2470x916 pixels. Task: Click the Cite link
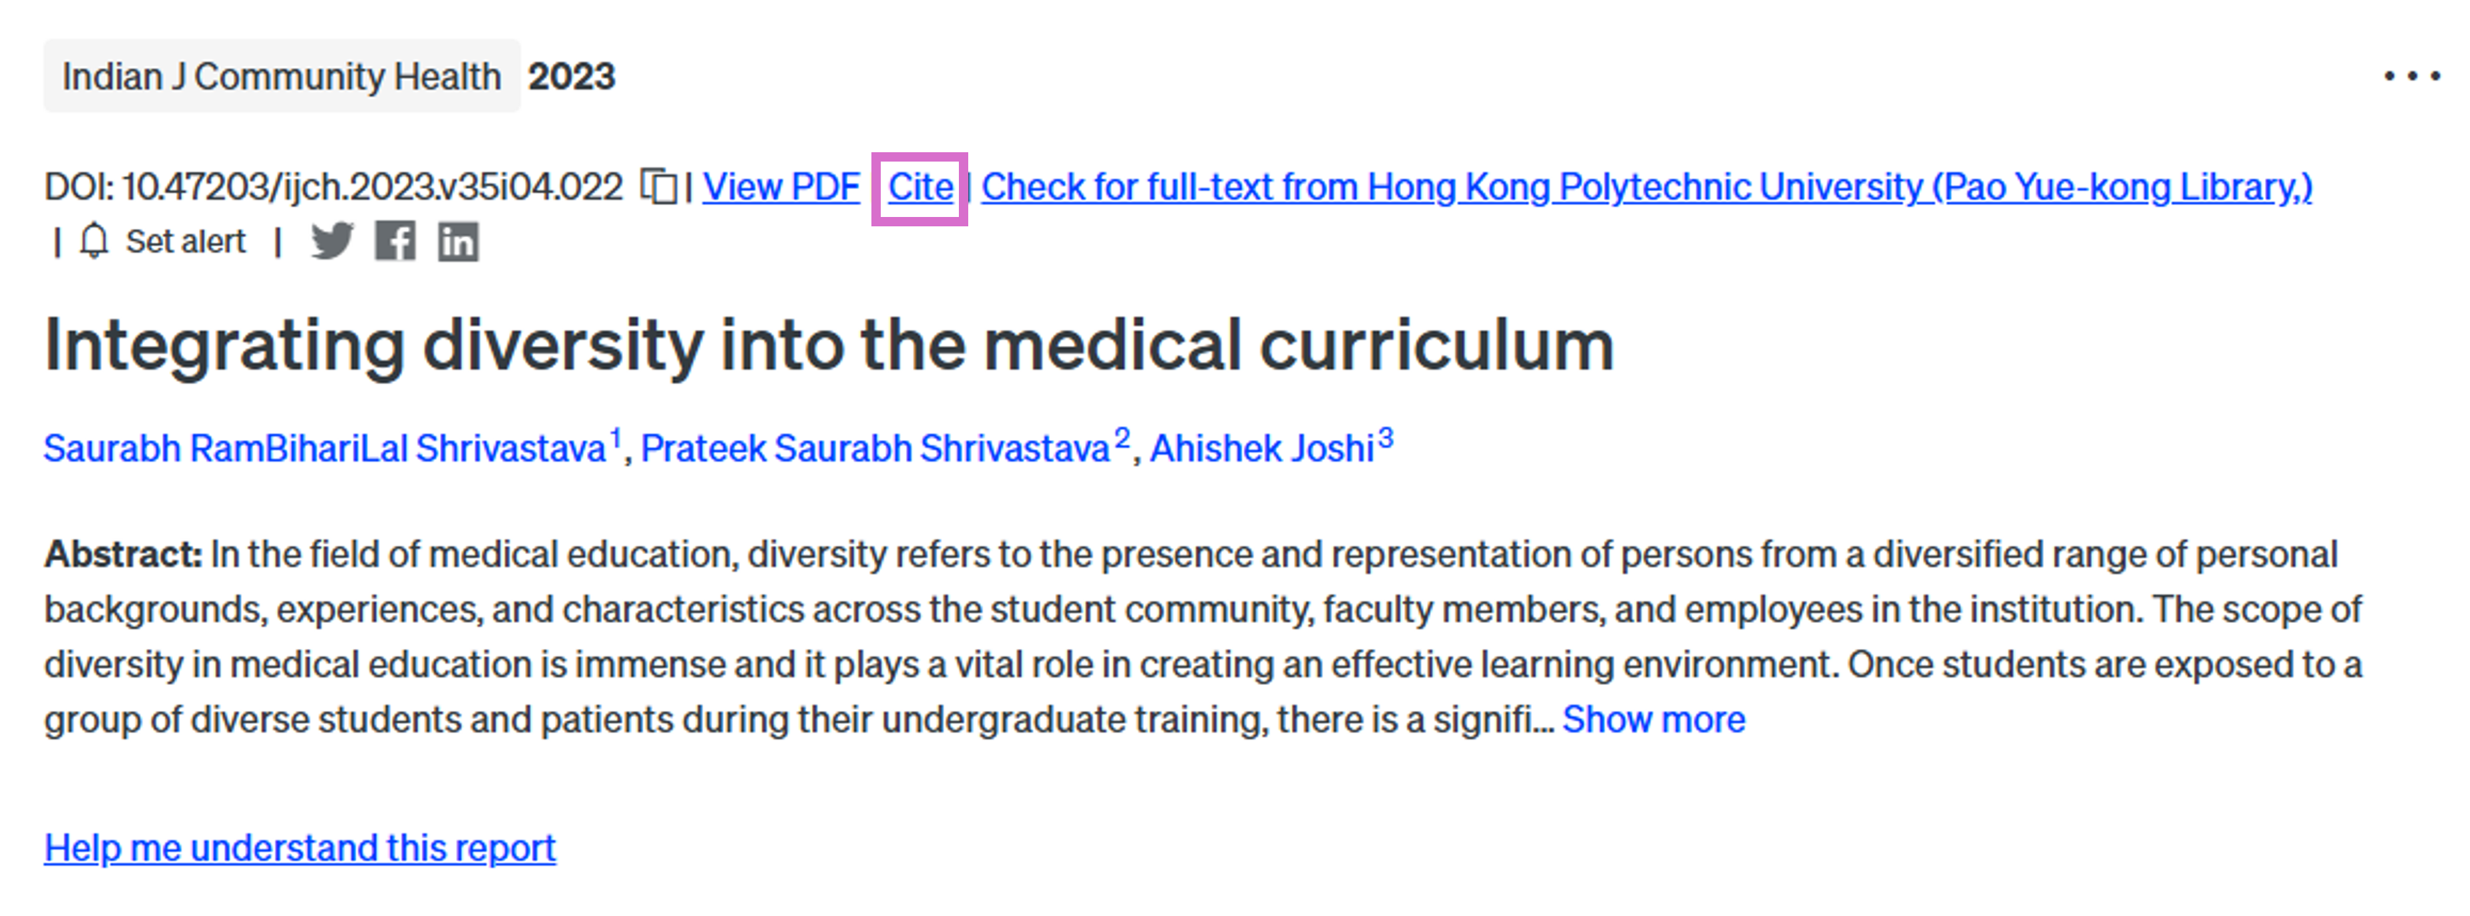click(921, 187)
